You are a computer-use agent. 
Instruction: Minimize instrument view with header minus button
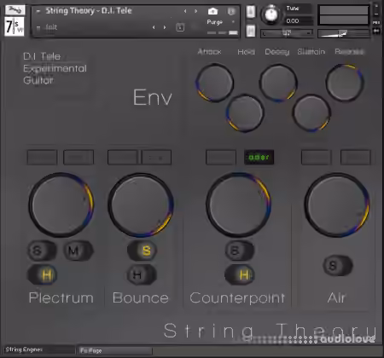pyautogui.click(x=376, y=14)
